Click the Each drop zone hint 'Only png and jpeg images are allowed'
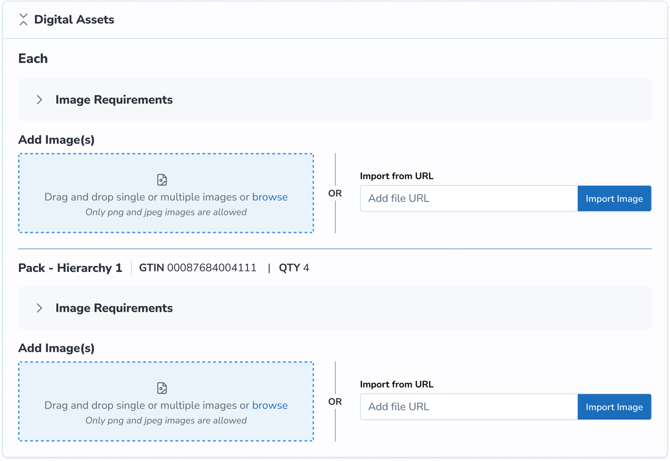The image size is (670, 461). pos(166,212)
